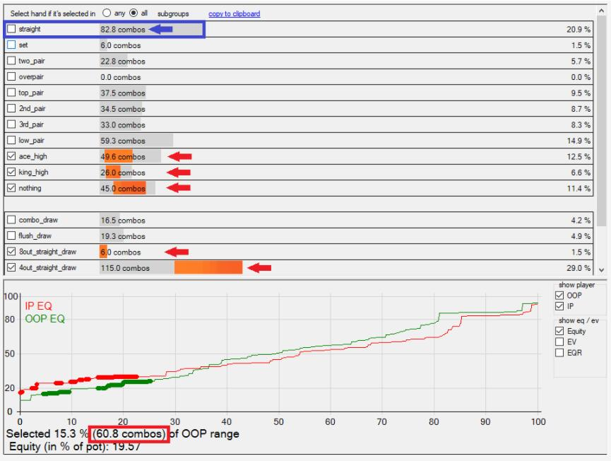611x461 pixels.
Task: Check the set hand category checkbox
Action: click(x=11, y=45)
